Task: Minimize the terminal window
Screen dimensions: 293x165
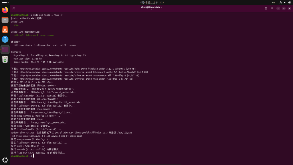Action: click(x=278, y=8)
